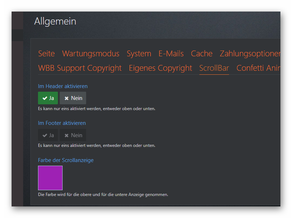Switch to the Eigenes Copyright tab
292x218 pixels.
(x=160, y=68)
